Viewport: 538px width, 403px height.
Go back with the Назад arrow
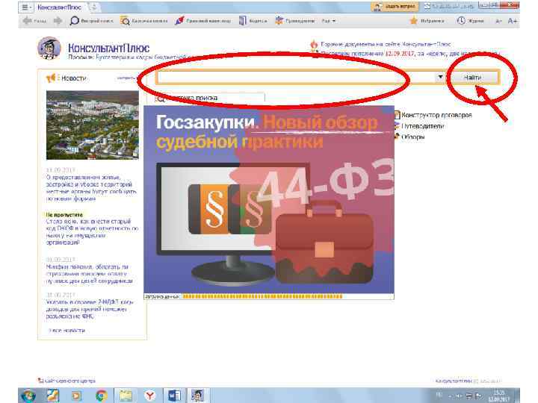tap(27, 21)
